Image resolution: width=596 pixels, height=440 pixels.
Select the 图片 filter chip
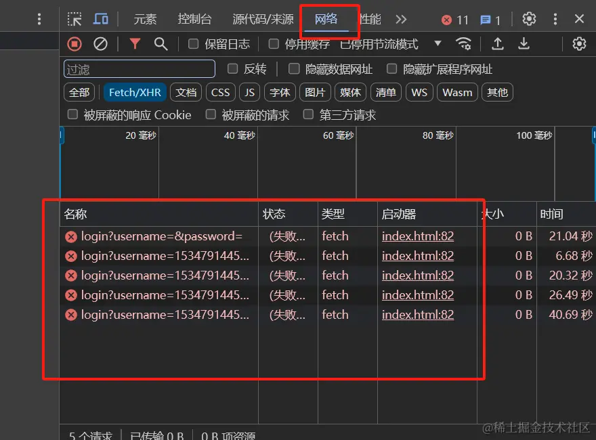click(315, 92)
